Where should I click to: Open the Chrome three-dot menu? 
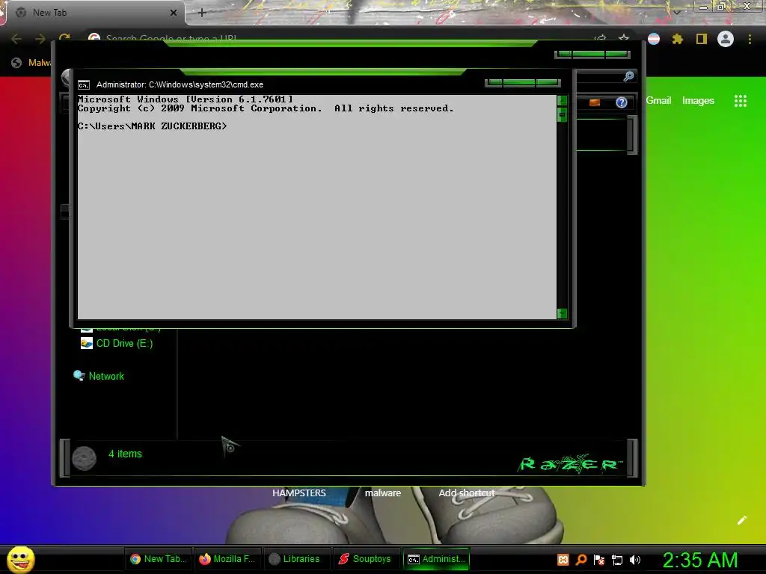(750, 39)
